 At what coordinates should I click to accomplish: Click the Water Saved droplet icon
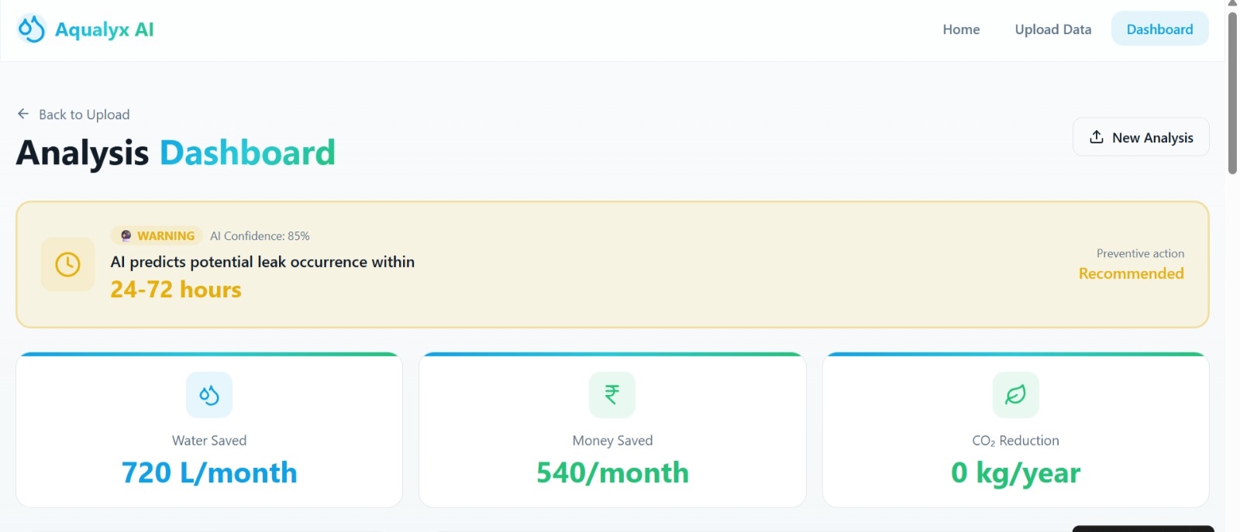pyautogui.click(x=209, y=395)
